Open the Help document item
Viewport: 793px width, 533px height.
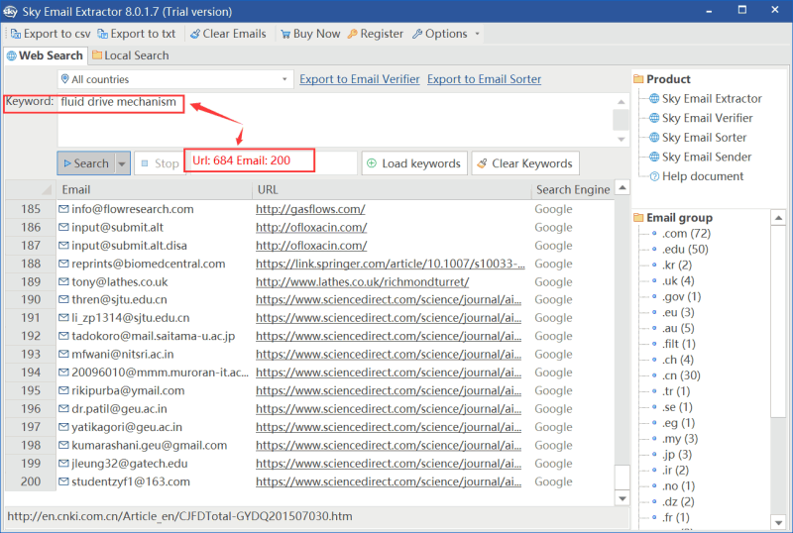click(x=703, y=176)
